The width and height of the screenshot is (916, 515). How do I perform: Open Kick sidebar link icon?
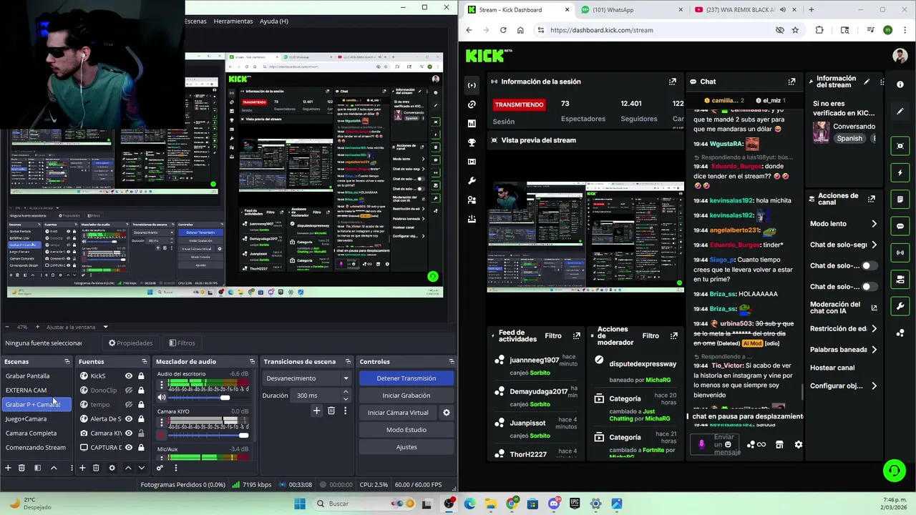pos(472,104)
